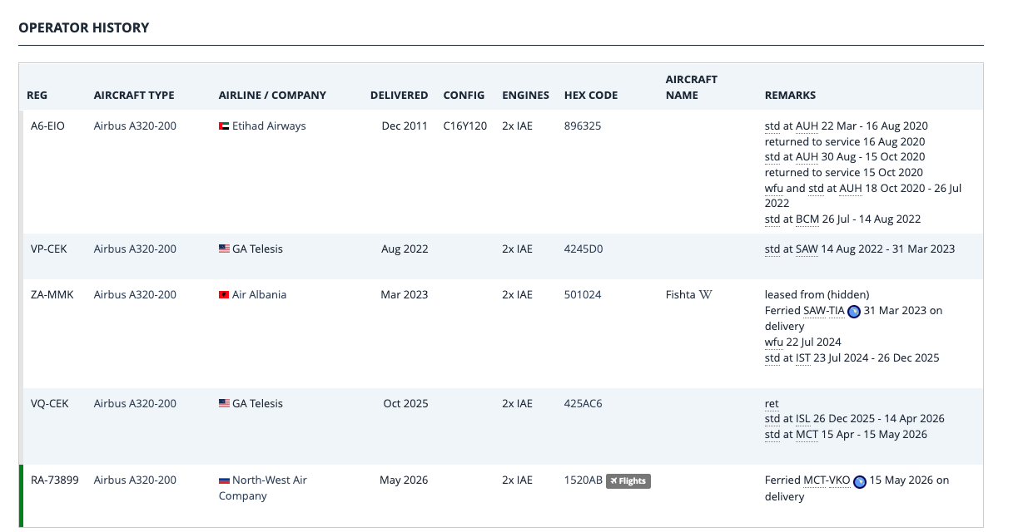The height and width of the screenshot is (532, 1028).
Task: Click AUH in 'std at AUH 30 Aug'
Action: click(x=807, y=157)
